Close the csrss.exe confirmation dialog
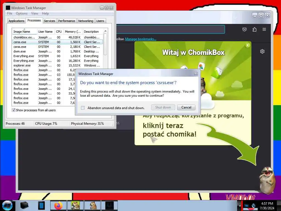This screenshot has height=211, width=281. click(x=196, y=74)
